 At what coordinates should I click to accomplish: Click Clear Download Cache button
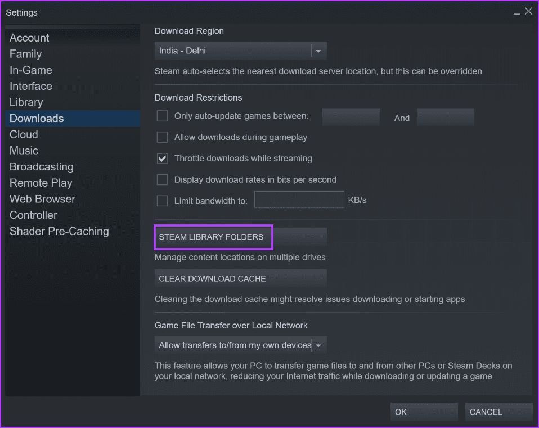241,278
